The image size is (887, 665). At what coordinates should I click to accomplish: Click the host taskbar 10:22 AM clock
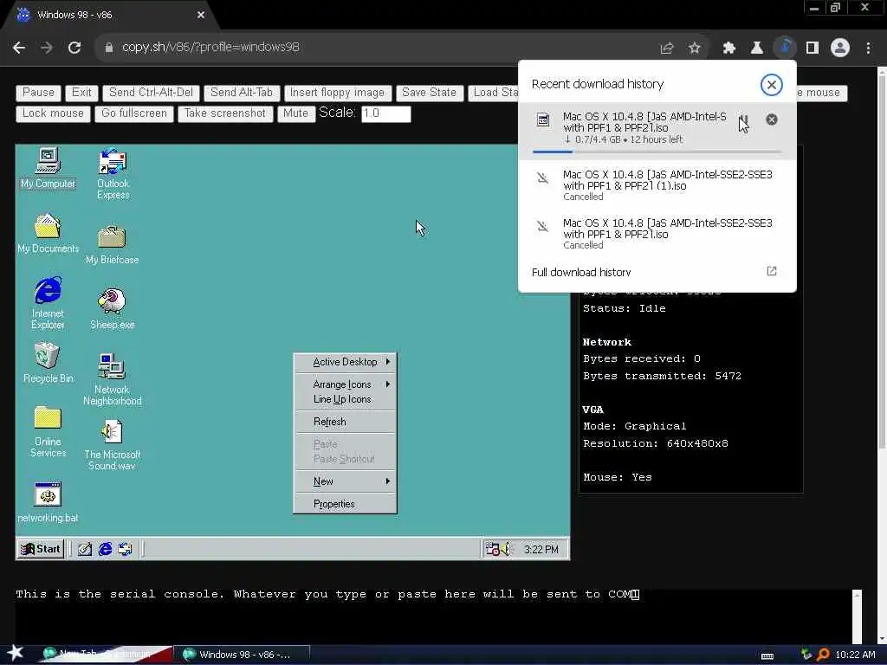855,655
